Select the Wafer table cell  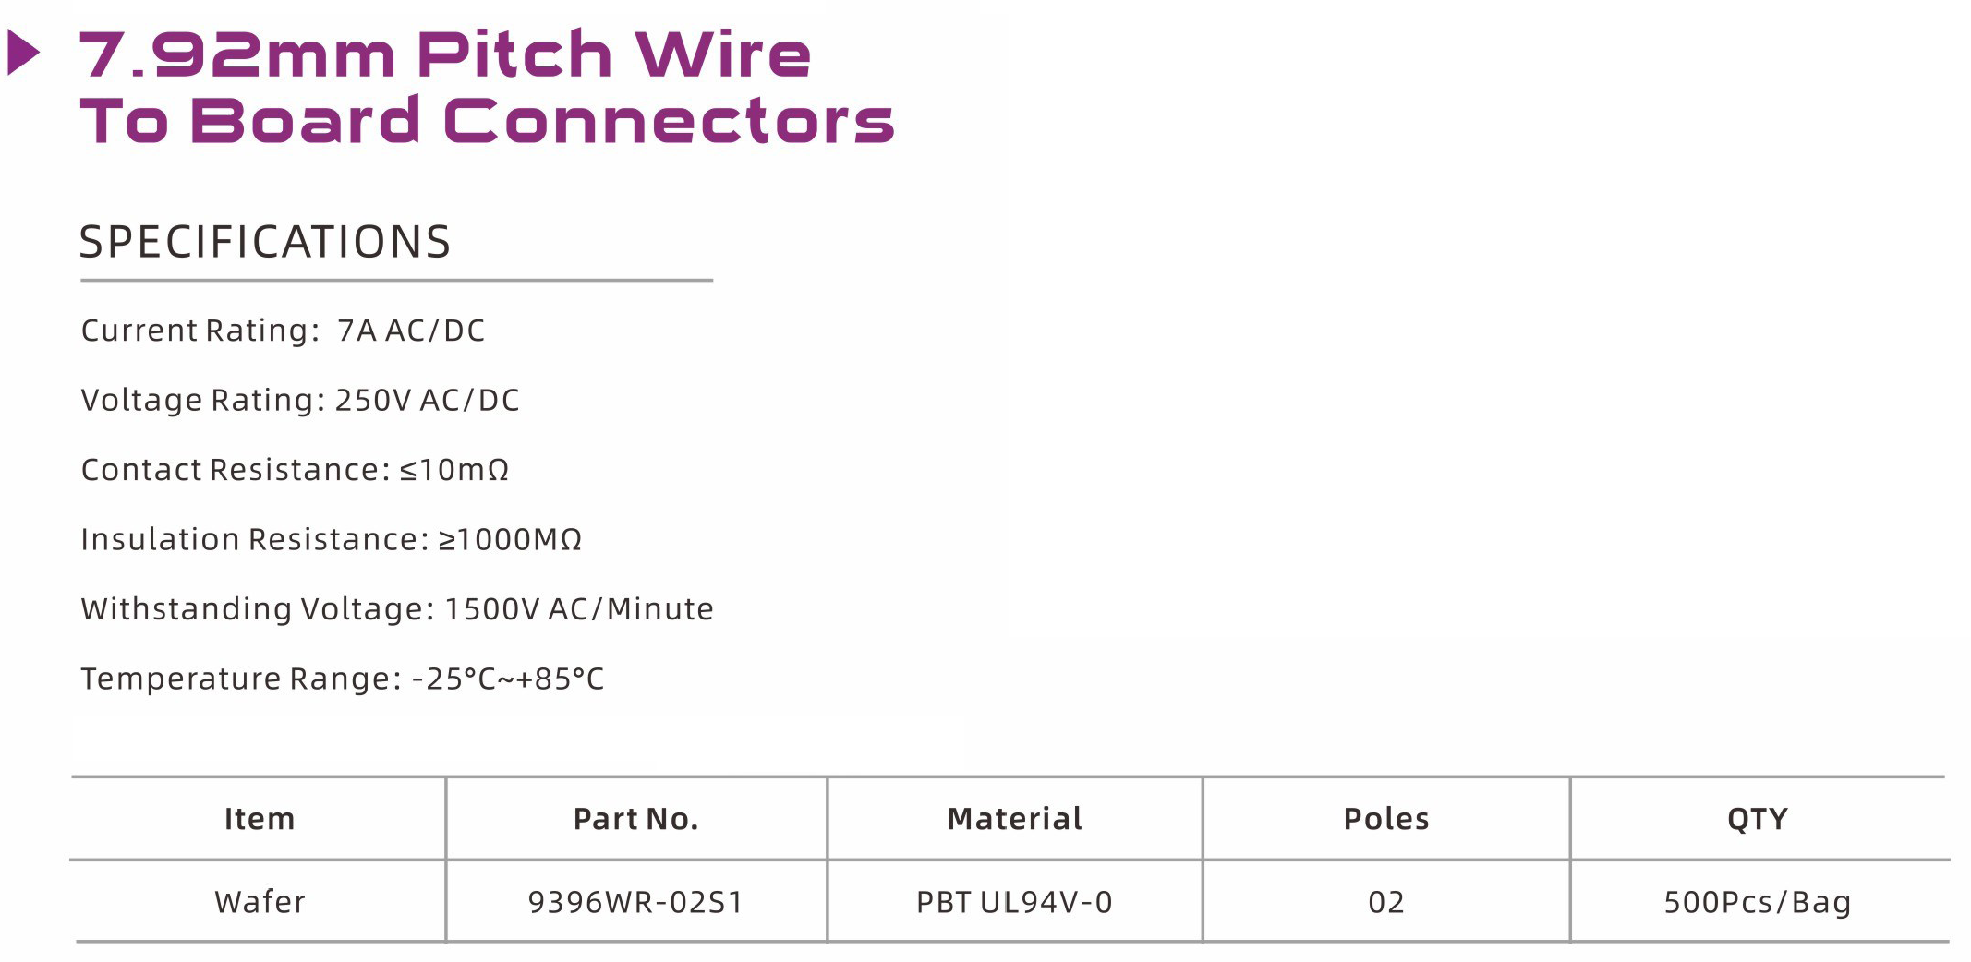[x=260, y=902]
